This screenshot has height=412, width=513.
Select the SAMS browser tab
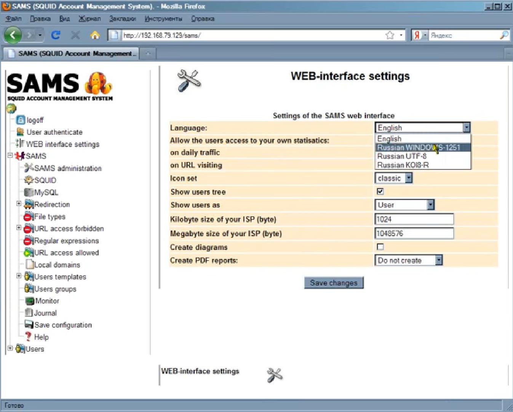tap(71, 53)
